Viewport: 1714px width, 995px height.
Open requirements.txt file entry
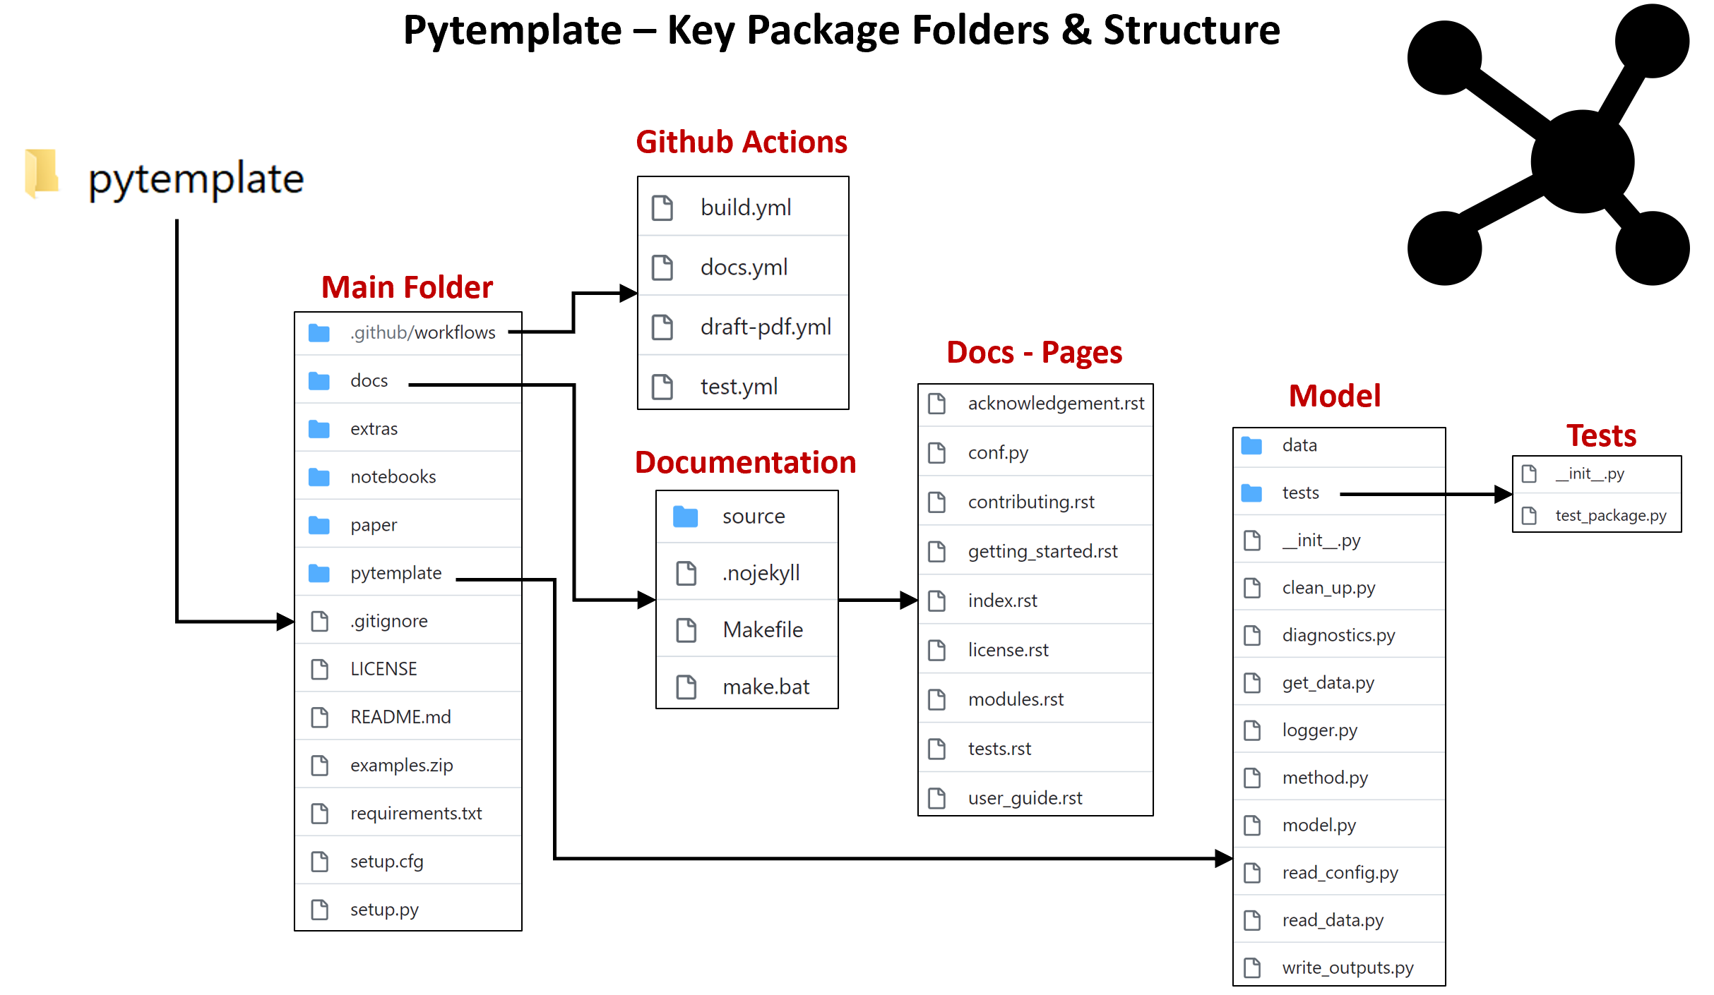coord(416,814)
